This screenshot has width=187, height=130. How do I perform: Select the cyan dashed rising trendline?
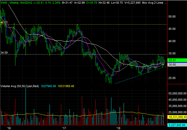(140, 75)
